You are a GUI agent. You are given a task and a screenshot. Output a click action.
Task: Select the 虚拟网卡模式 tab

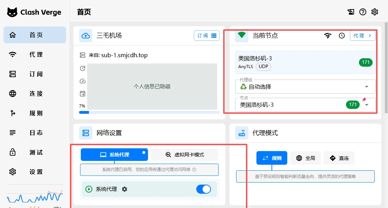[x=184, y=155]
